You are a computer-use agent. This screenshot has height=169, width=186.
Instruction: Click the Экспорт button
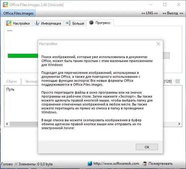pos(32,81)
